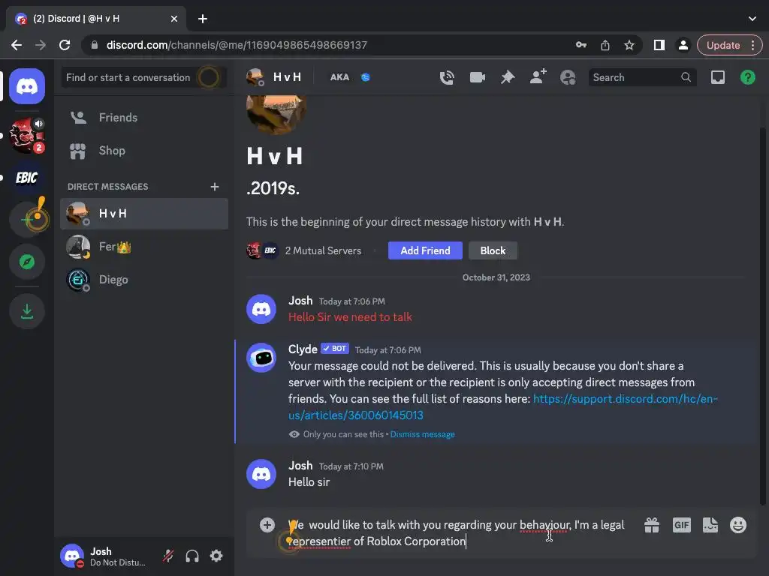
Task: Click the Clyde bot avatar
Action: click(261, 358)
